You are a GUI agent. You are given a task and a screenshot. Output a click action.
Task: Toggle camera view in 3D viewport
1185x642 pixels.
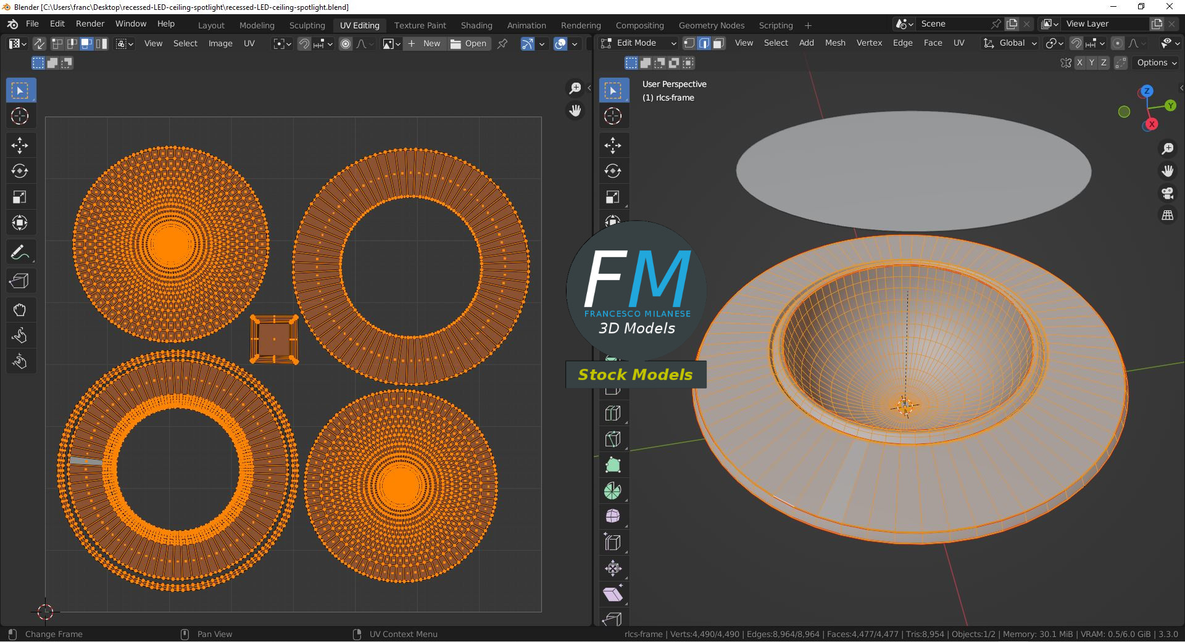[x=1167, y=194]
